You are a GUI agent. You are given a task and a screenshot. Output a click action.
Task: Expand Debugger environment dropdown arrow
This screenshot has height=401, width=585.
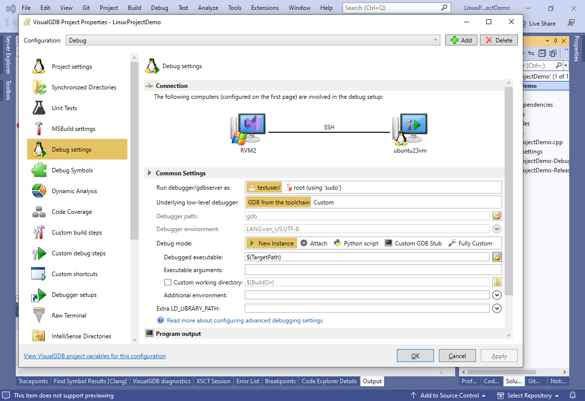tap(497, 229)
